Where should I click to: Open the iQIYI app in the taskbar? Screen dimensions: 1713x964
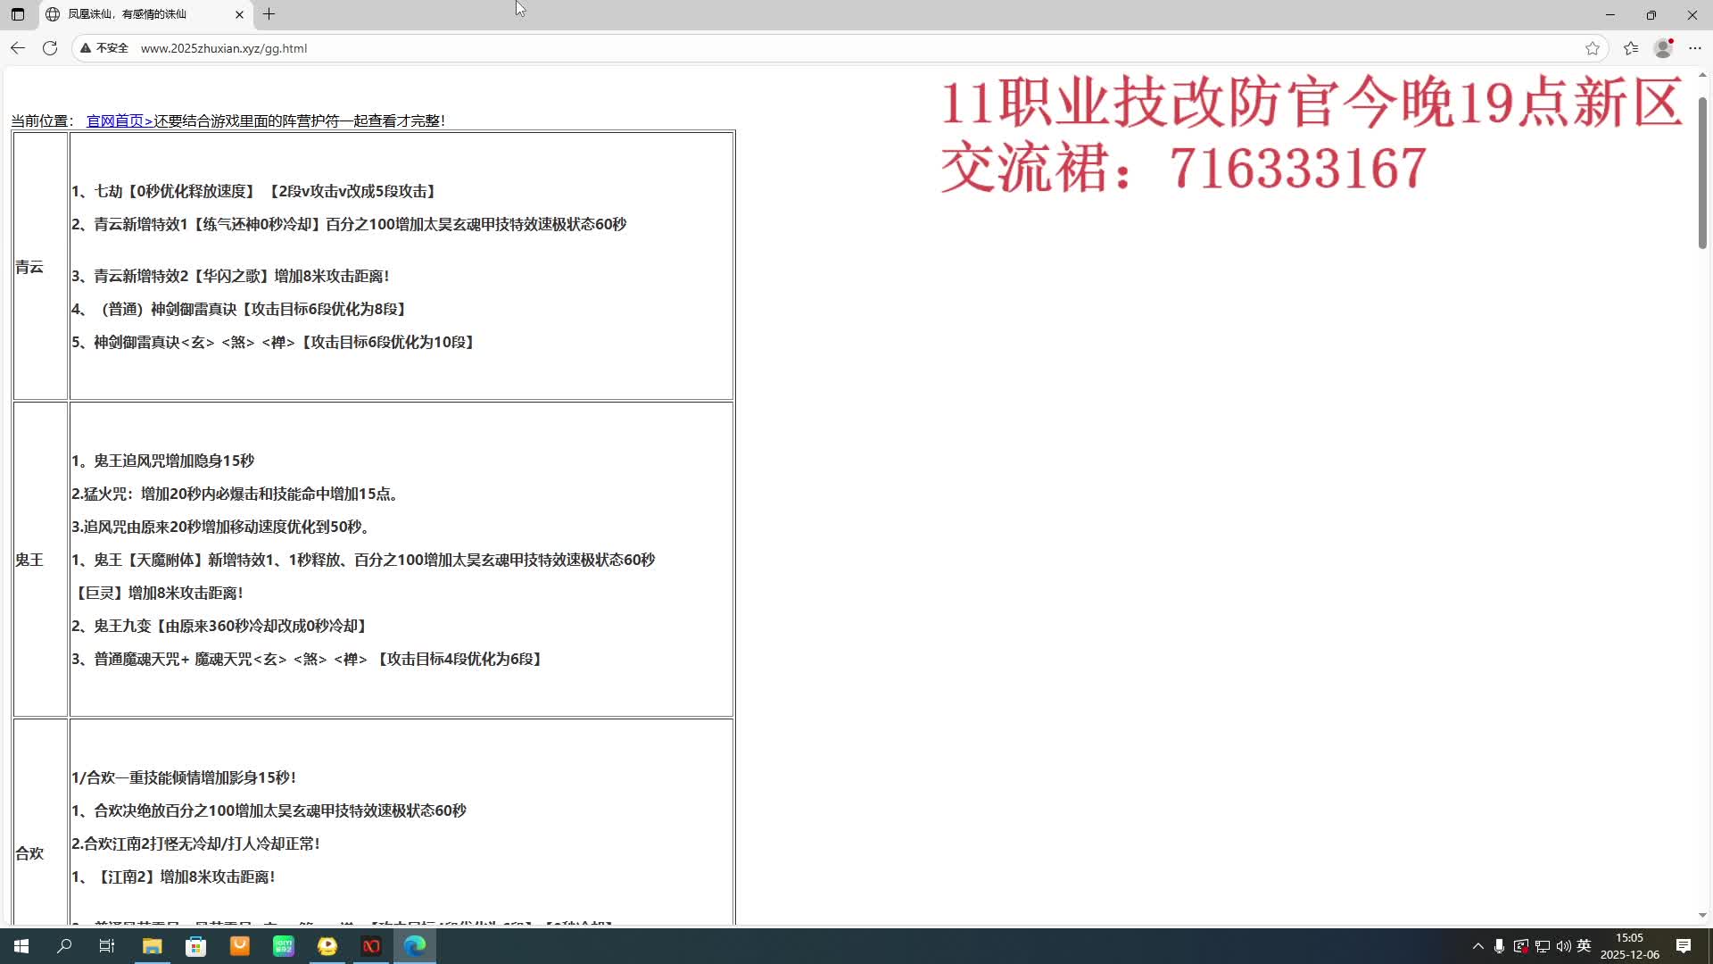pos(284,946)
